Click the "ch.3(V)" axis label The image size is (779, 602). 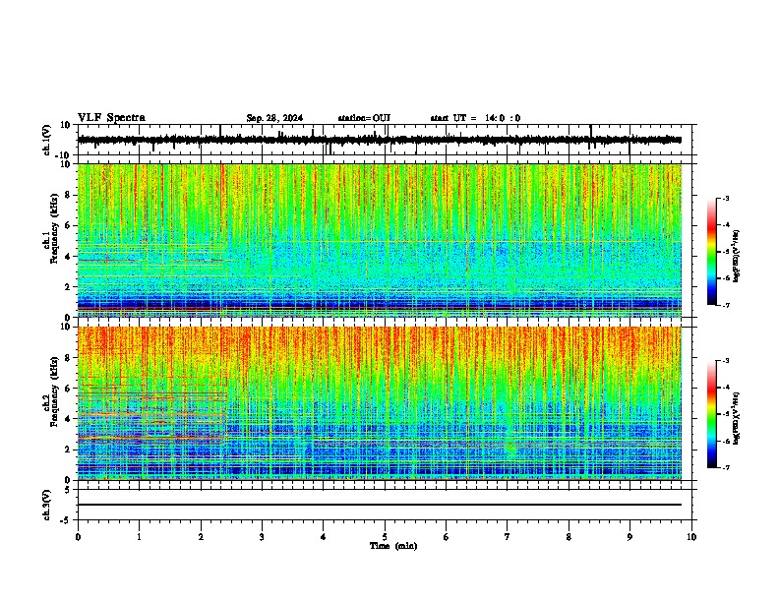point(47,505)
